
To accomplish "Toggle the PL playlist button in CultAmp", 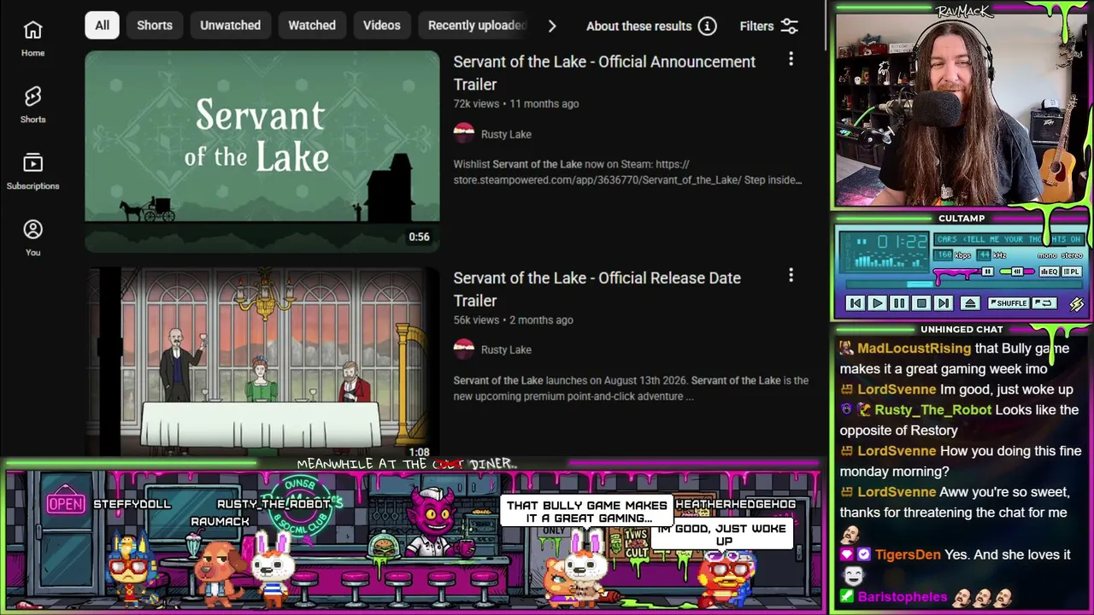I will [1072, 272].
